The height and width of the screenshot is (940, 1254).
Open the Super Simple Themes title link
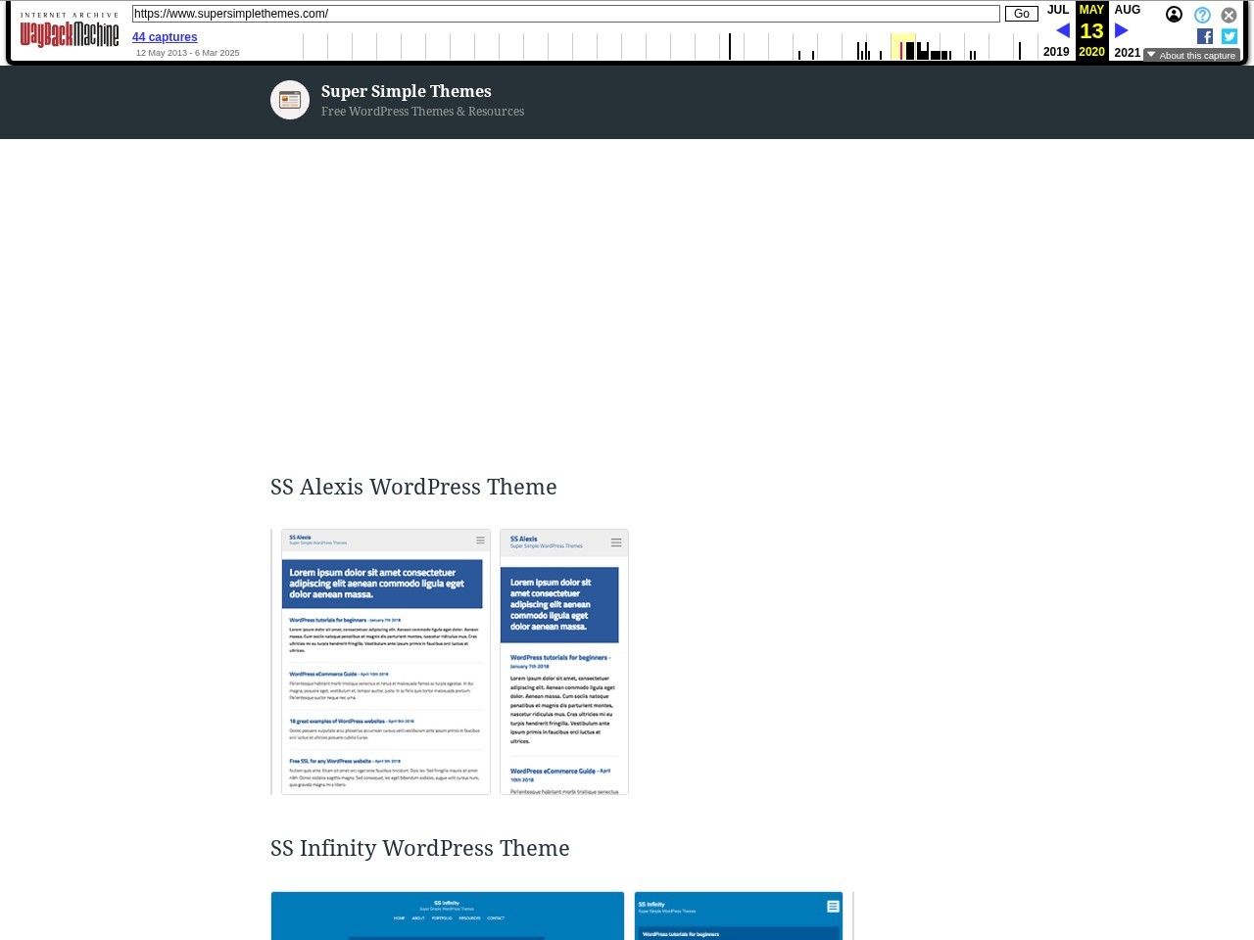tap(406, 91)
